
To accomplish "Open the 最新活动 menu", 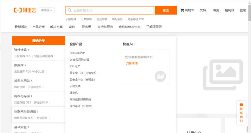I will tap(21, 27).
